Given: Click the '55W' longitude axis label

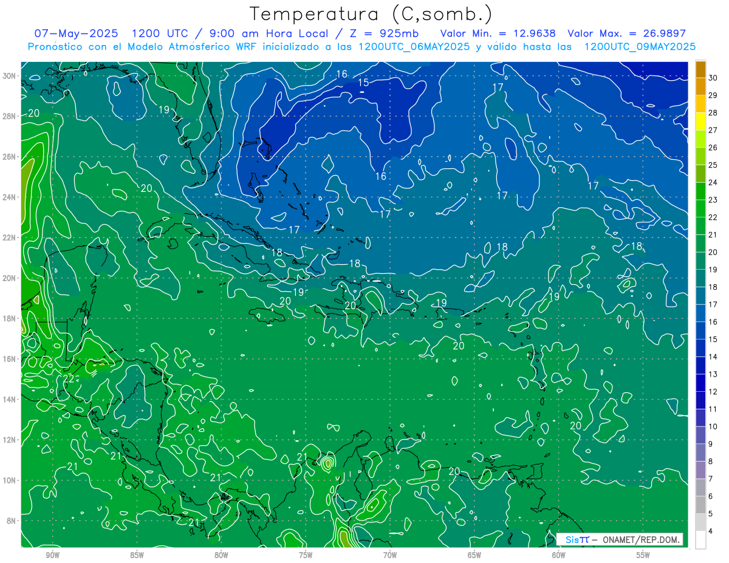Looking at the screenshot, I should [x=643, y=555].
